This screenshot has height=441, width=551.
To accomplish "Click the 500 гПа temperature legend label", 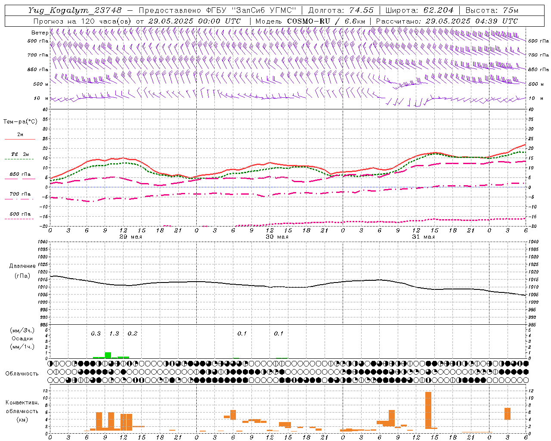I will click(x=20, y=214).
